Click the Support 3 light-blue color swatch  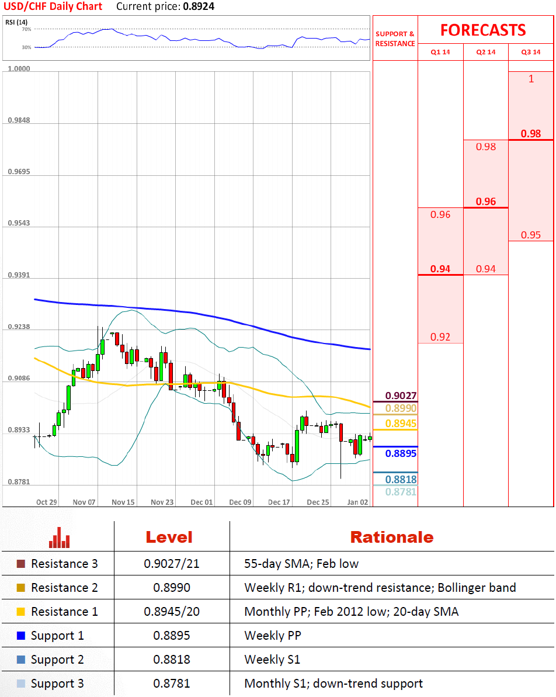tap(21, 684)
